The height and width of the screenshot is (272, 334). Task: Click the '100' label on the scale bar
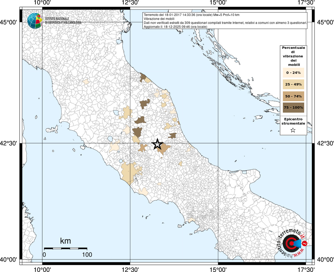(x=87, y=254)
